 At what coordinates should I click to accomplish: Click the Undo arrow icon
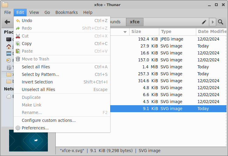click(18, 21)
